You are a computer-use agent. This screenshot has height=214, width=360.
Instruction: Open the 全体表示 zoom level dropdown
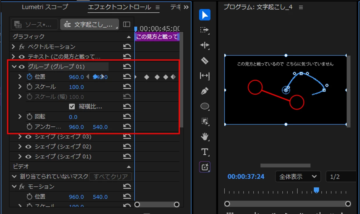[298, 176]
